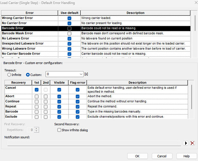The width and height of the screenshot is (198, 161).
Task: Select the No Carrier Error row
Action: point(96,23)
